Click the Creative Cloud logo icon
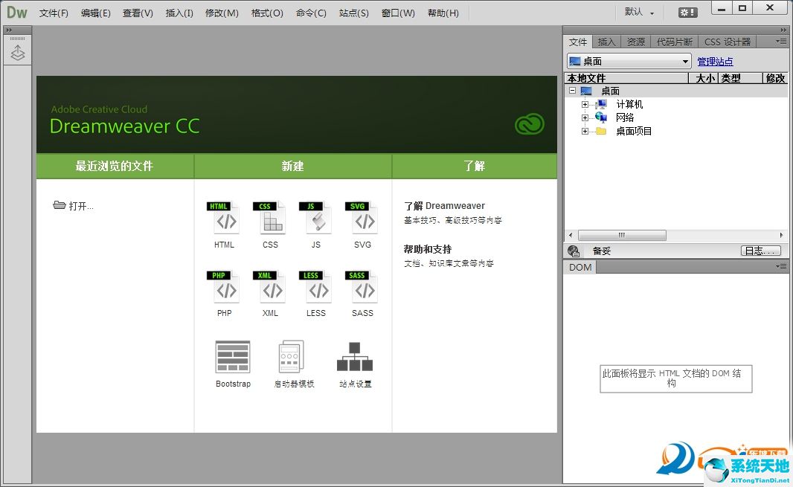This screenshot has width=793, height=487. 529,124
